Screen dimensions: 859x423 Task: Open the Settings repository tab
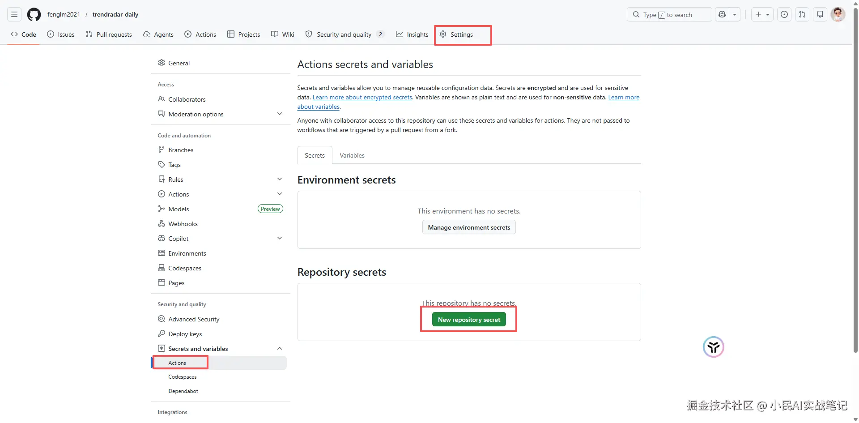456,34
